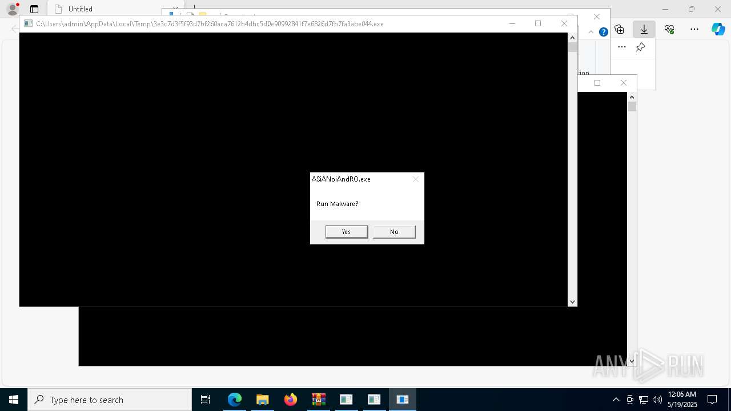Open Edge profile avatar
Screen dimensions: 731x411
click(x=12, y=9)
